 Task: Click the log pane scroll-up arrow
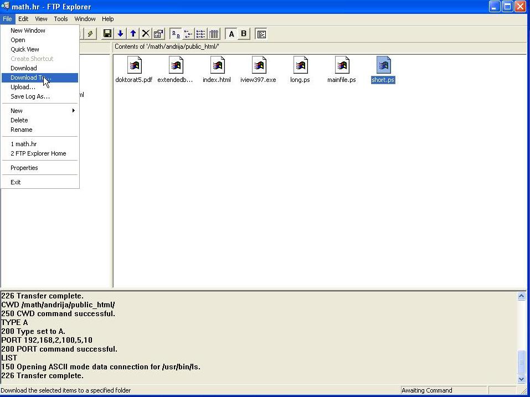click(521, 296)
